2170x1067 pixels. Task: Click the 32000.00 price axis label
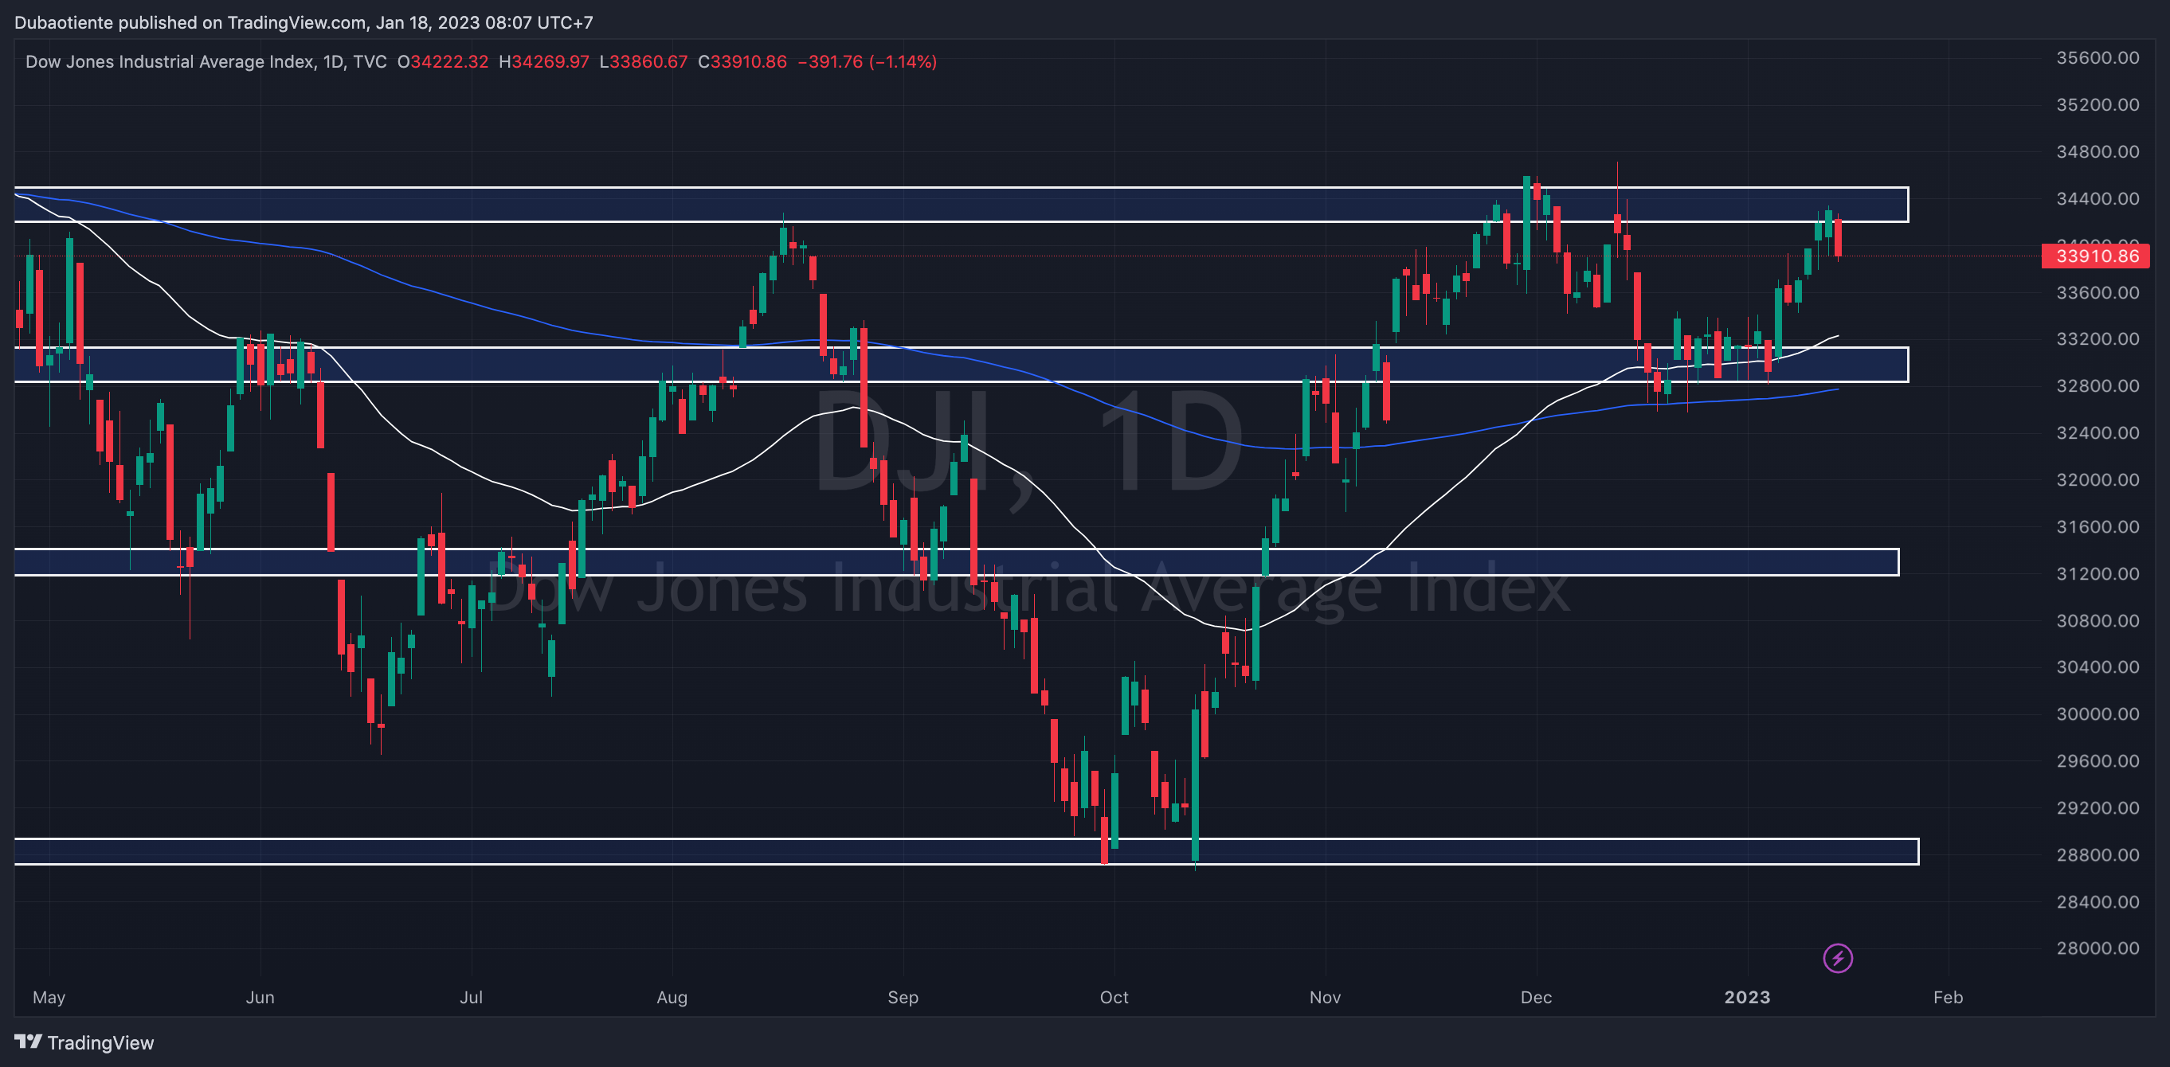2098,479
